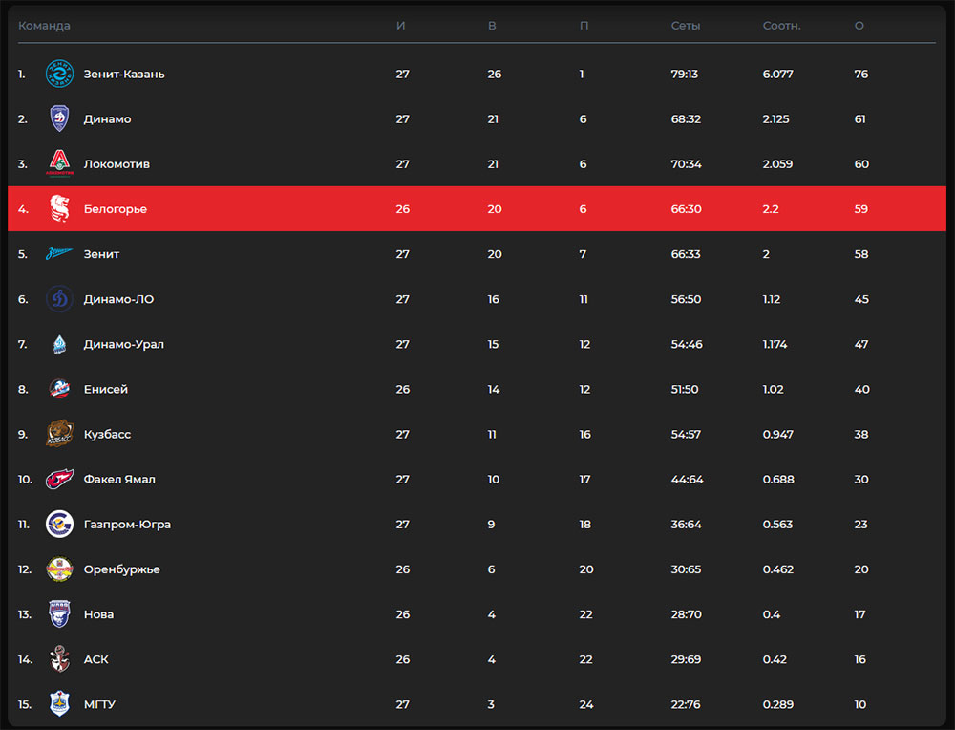This screenshot has height=730, width=955.
Task: Click the Факел Ямал team logo
Action: [59, 479]
